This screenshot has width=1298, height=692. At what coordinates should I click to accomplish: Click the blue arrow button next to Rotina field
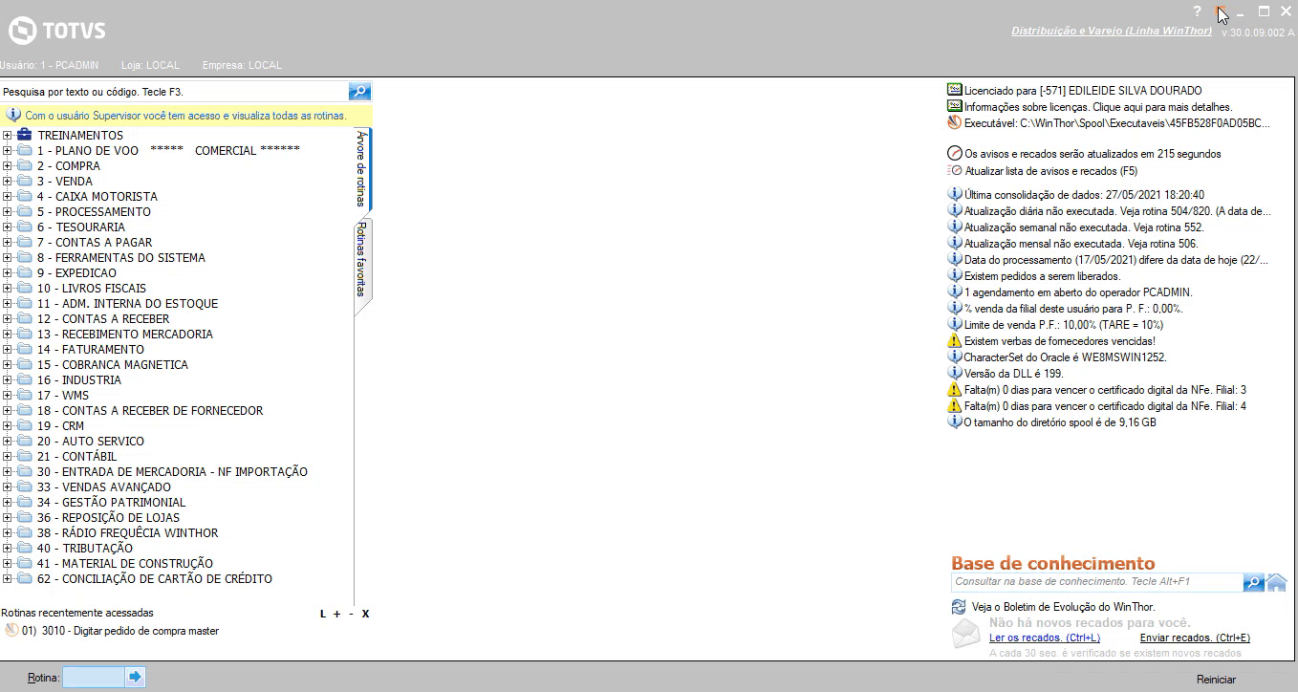tap(135, 677)
